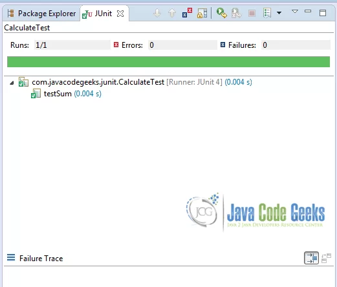Switch to the Package Explorer tab

(41, 14)
